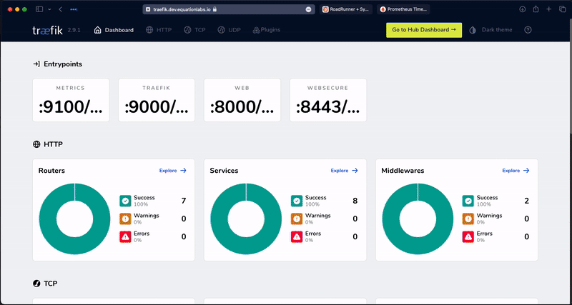
Task: Click the address bar more options icon
Action: tap(309, 9)
